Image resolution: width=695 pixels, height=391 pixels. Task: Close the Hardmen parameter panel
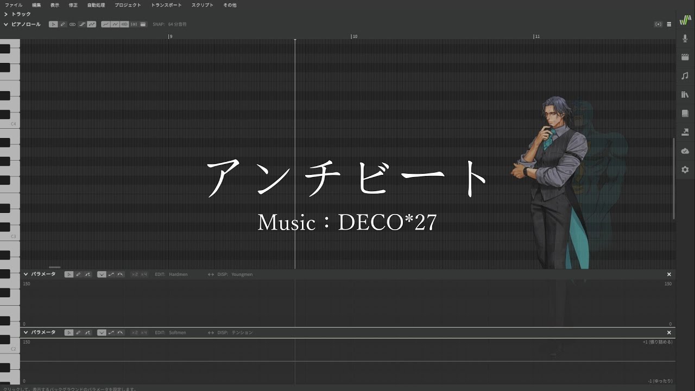click(x=669, y=274)
